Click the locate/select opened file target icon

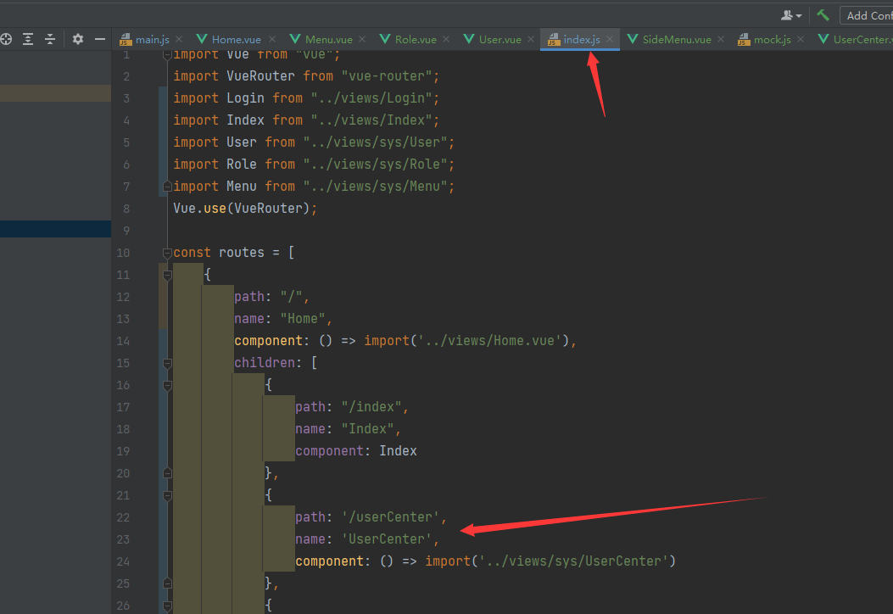point(6,39)
